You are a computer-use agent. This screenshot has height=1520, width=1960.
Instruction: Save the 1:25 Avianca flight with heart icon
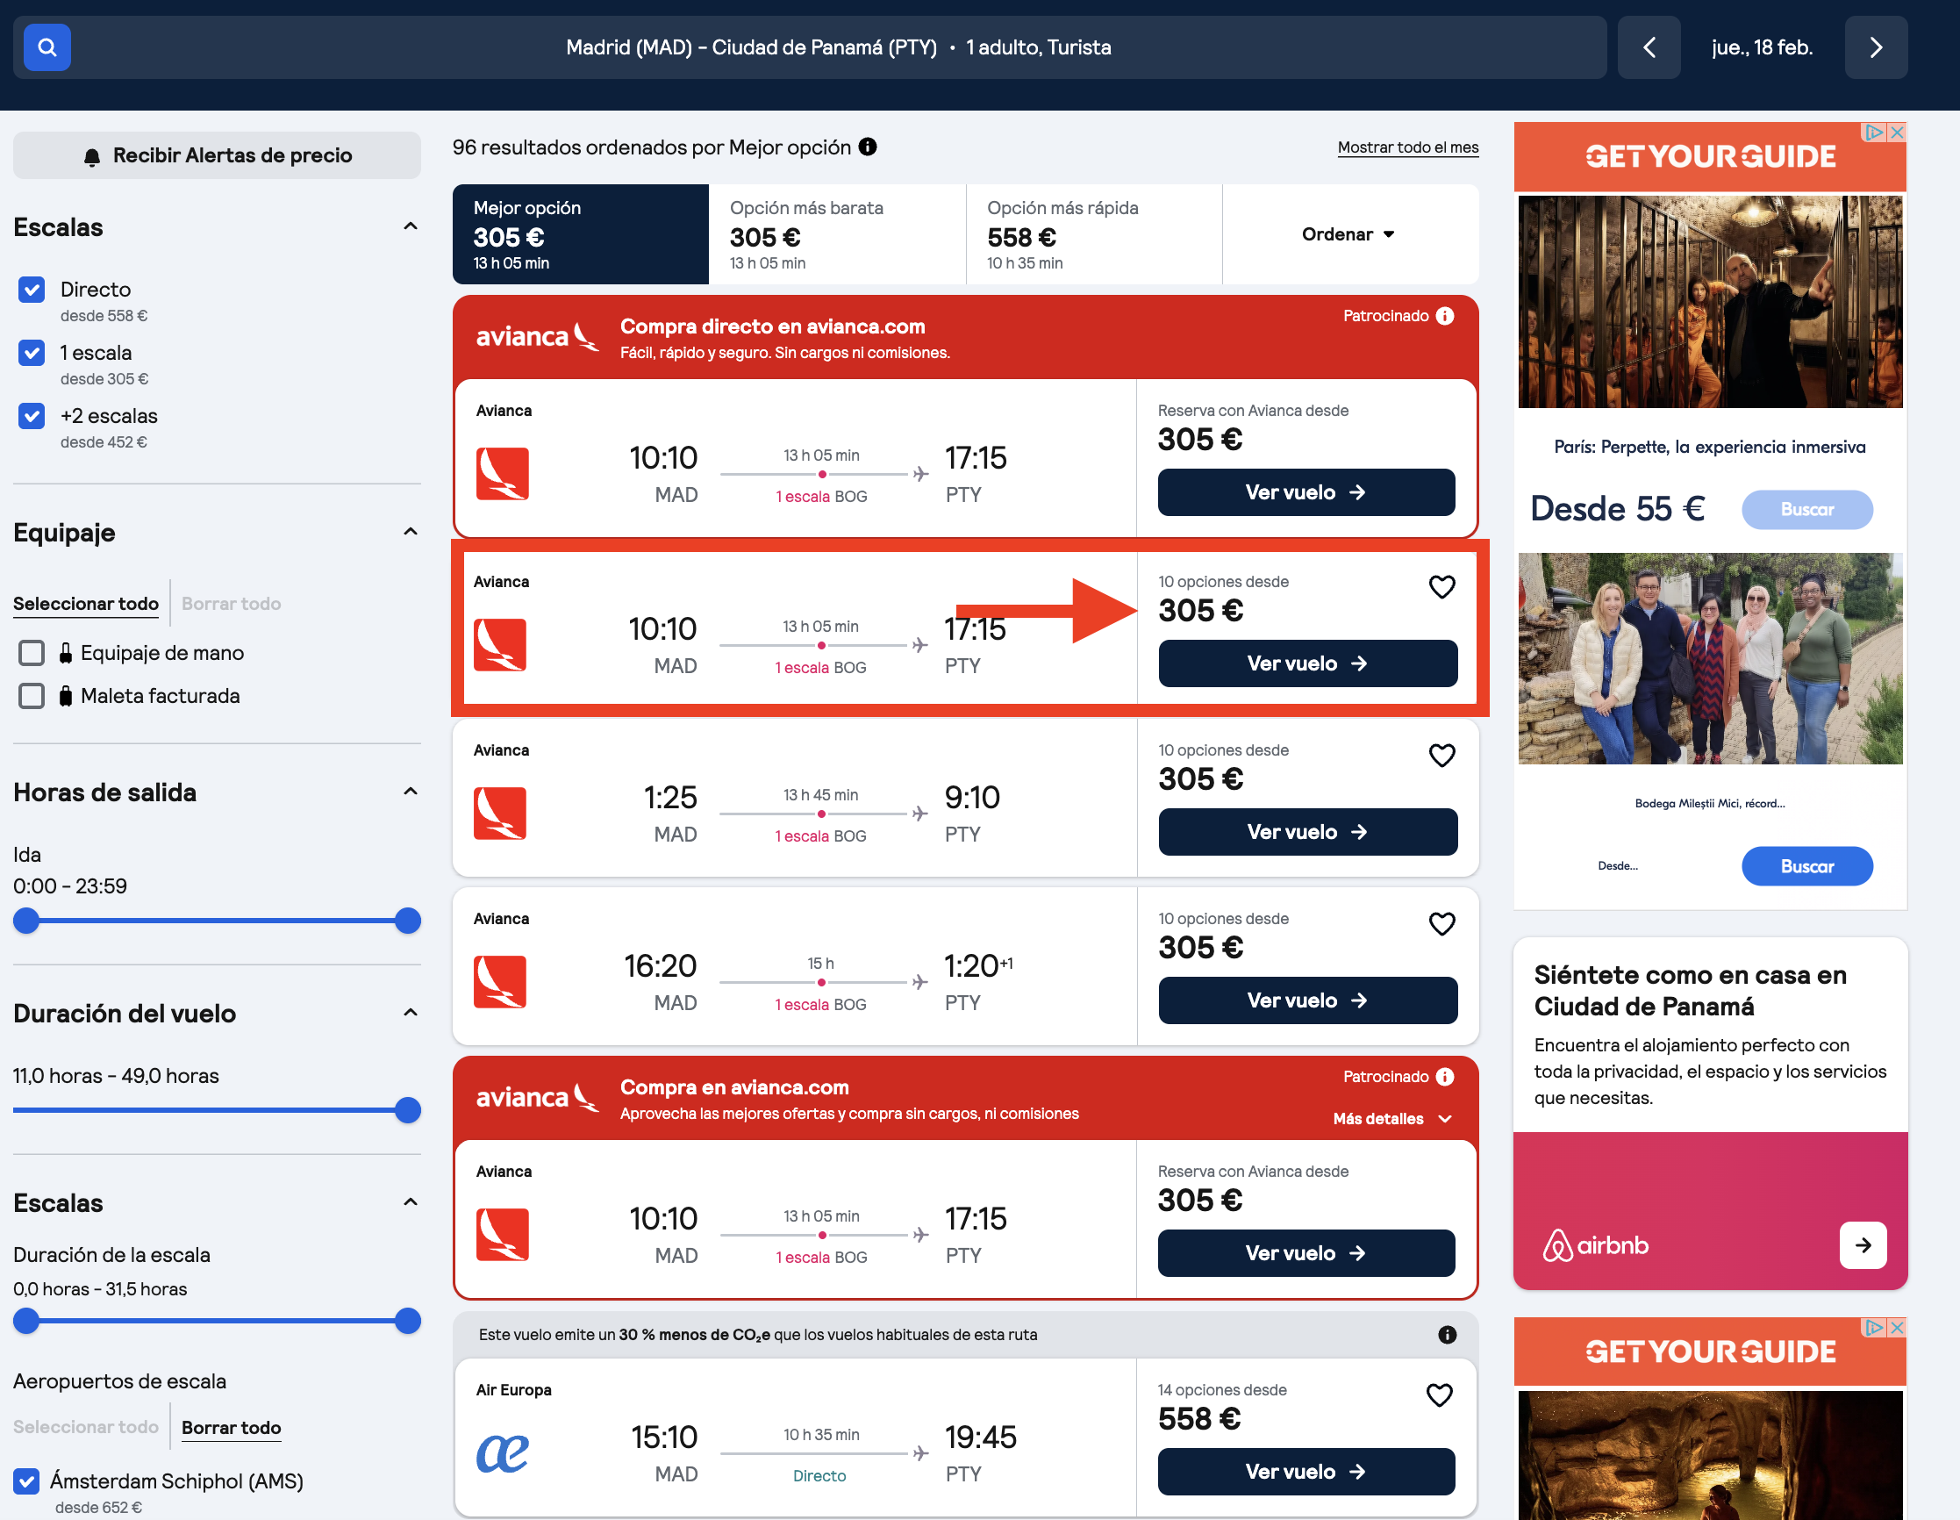pos(1441,755)
